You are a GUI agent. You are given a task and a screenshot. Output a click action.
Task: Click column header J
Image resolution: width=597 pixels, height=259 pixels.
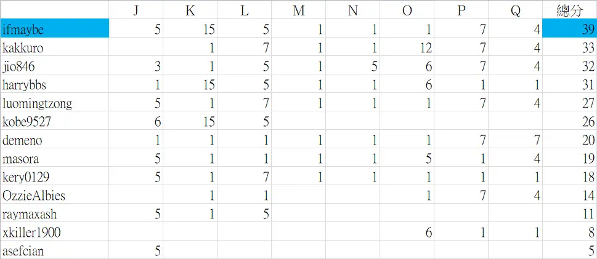point(136,10)
